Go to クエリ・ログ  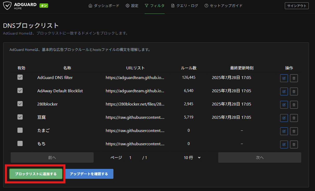pos(184,6)
